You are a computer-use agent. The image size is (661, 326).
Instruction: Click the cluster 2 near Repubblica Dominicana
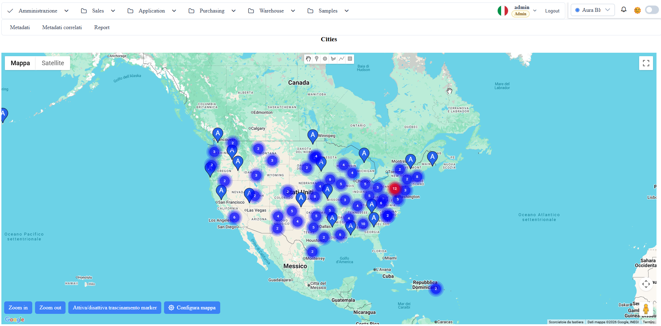click(x=436, y=289)
